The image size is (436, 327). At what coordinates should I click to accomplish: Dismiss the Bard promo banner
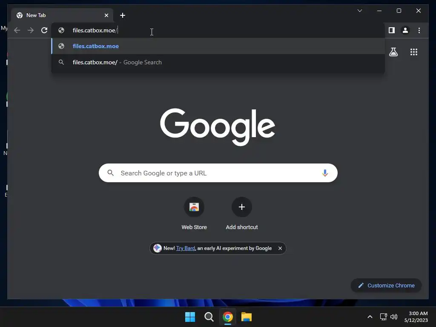(x=280, y=248)
